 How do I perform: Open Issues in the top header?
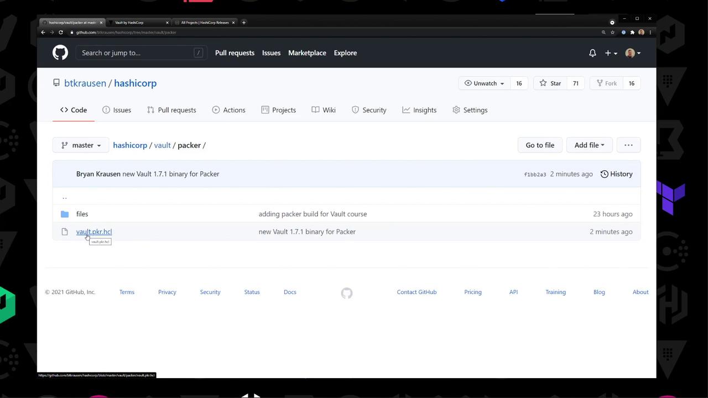(x=271, y=53)
